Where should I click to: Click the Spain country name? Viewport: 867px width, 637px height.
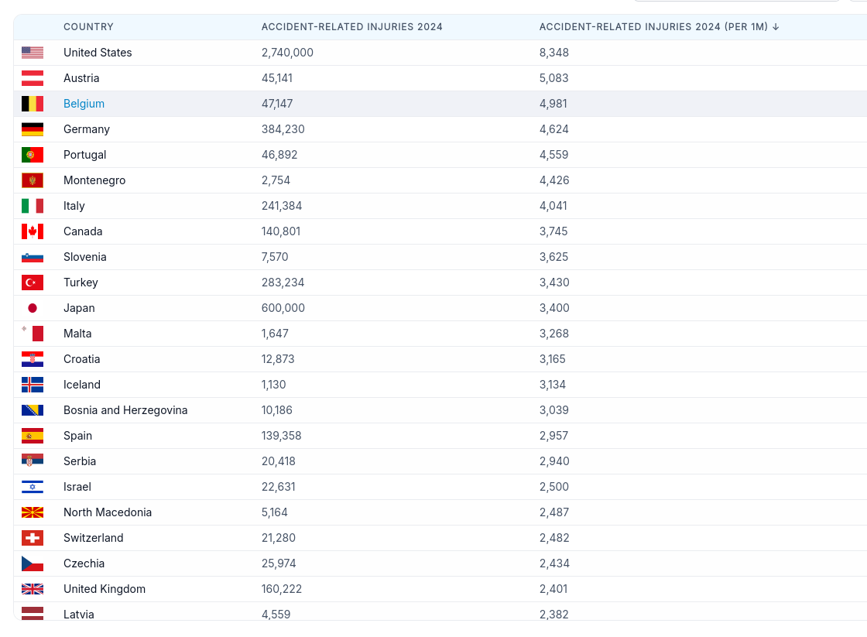tap(78, 436)
